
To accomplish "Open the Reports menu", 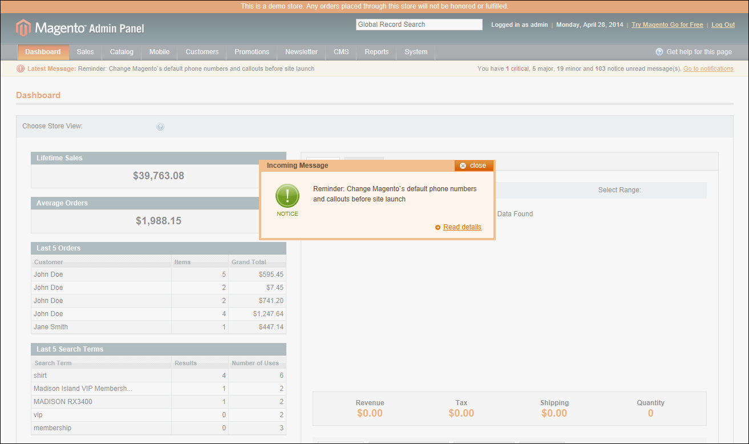I will [376, 52].
